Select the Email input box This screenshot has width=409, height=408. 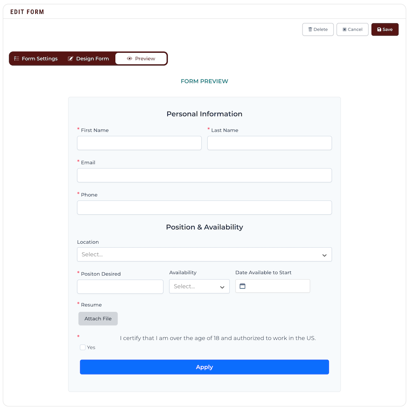click(x=204, y=175)
